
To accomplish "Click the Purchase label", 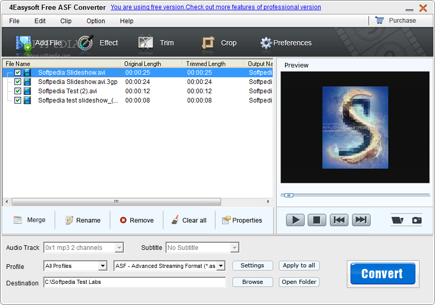I will point(402,21).
